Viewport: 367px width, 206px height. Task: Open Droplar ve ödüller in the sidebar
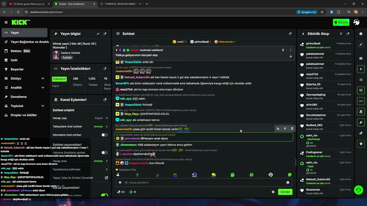(x=25, y=115)
